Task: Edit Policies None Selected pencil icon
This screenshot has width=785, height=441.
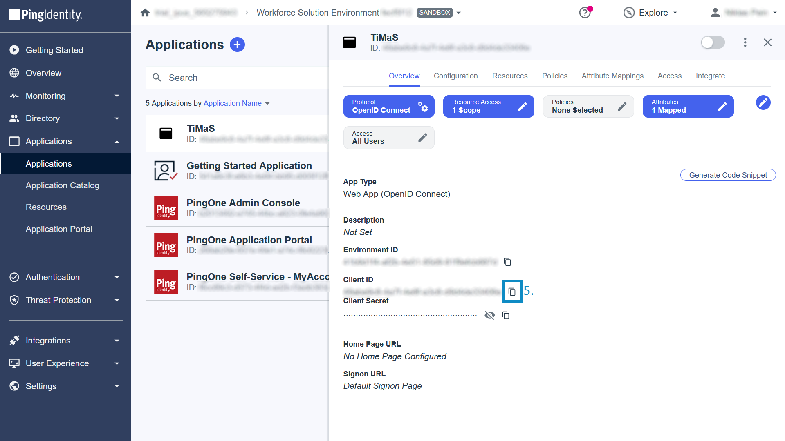Action: pos(622,107)
